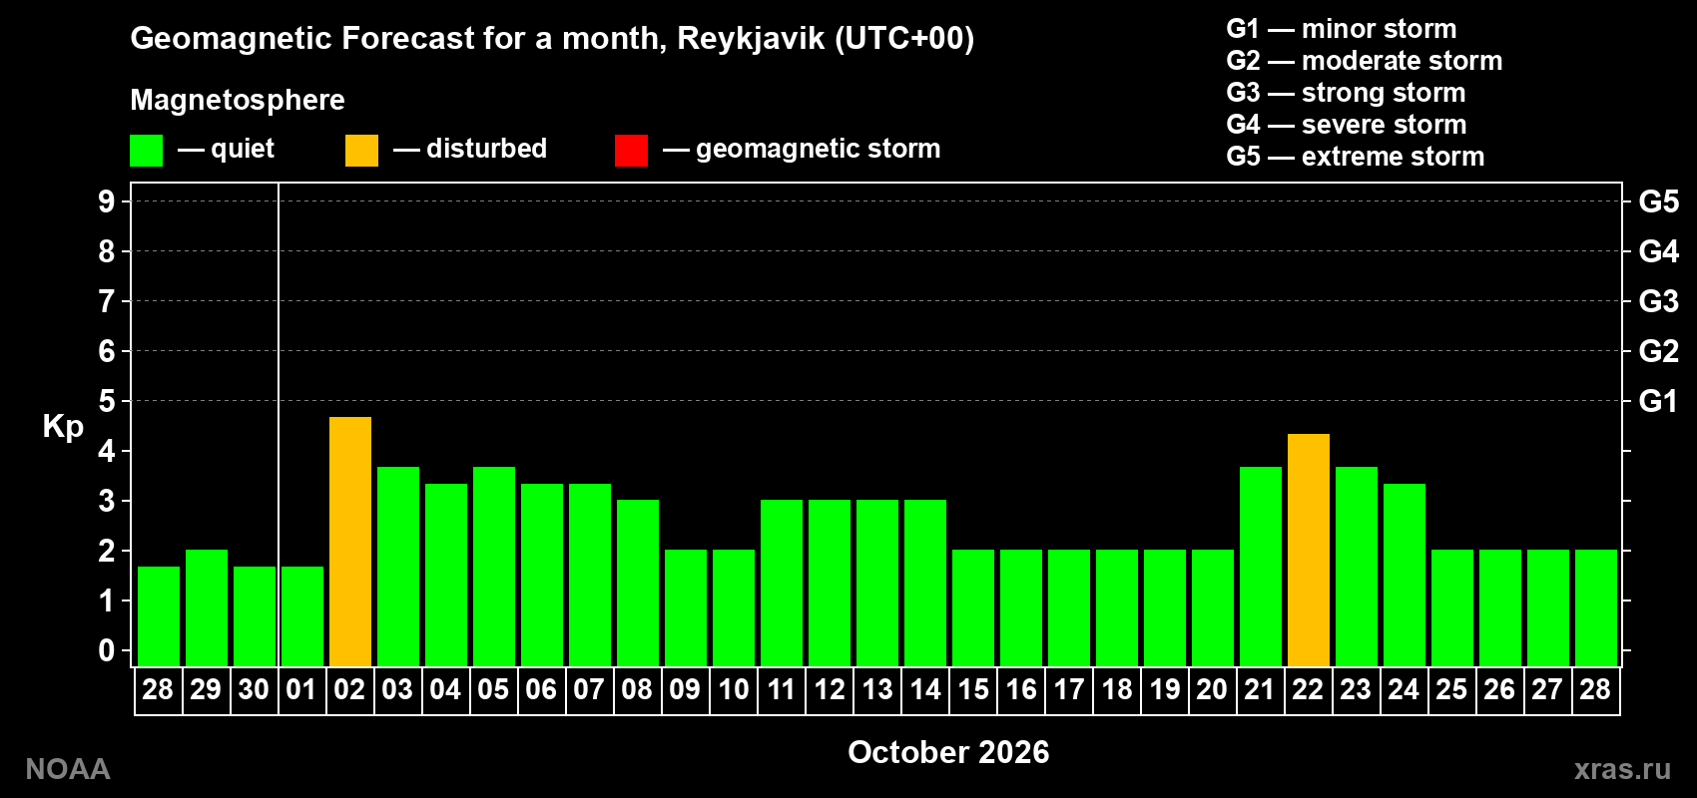The image size is (1697, 798).
Task: Click the '— geomagnetic storm' legend label
Action: click(802, 149)
